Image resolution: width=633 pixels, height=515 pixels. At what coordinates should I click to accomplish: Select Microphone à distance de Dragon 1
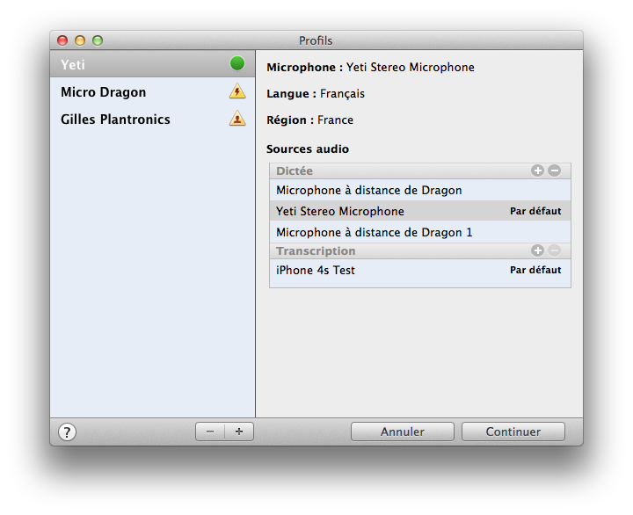coord(420,233)
